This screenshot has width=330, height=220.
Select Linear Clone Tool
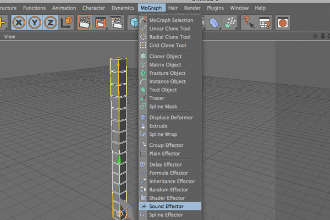(170, 29)
